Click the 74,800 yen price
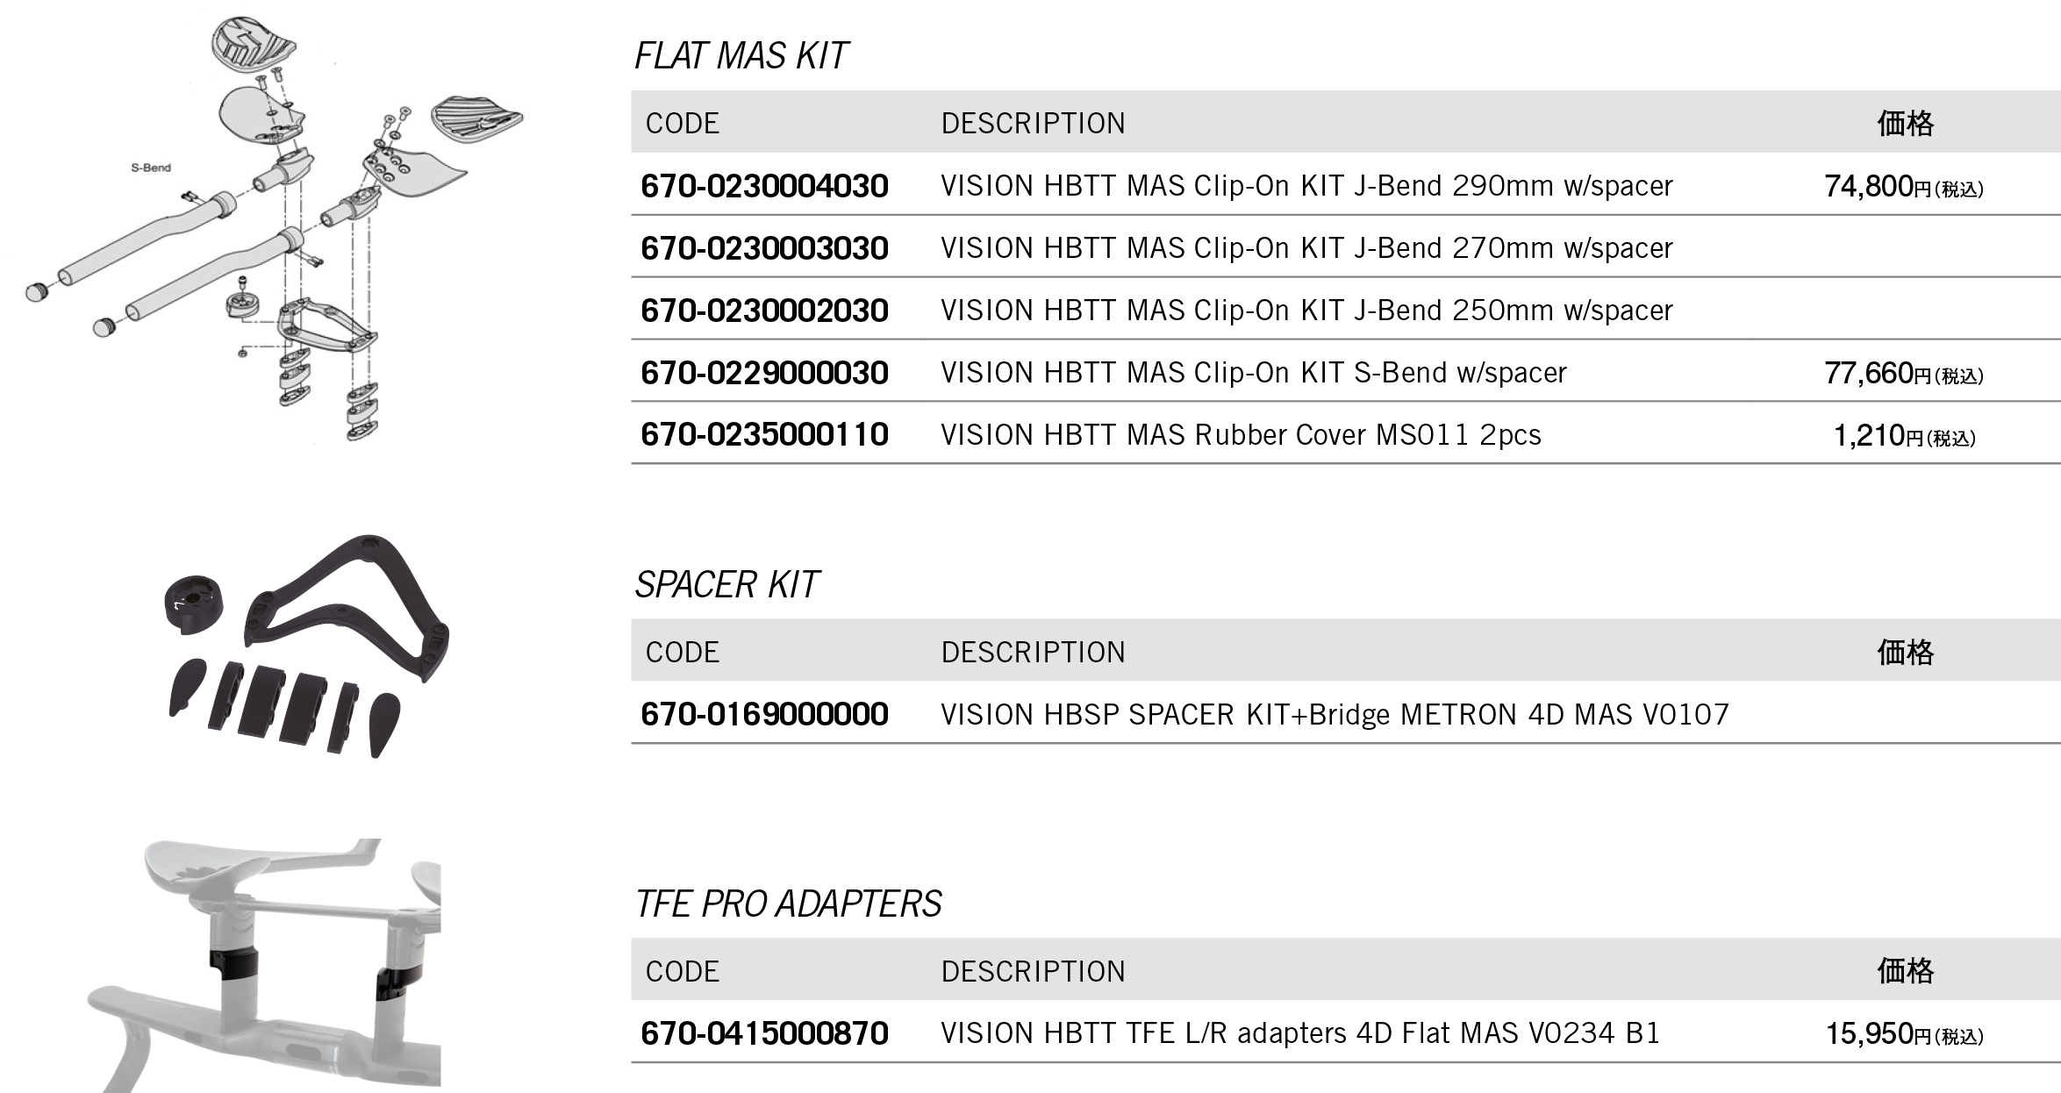 [x=1904, y=187]
